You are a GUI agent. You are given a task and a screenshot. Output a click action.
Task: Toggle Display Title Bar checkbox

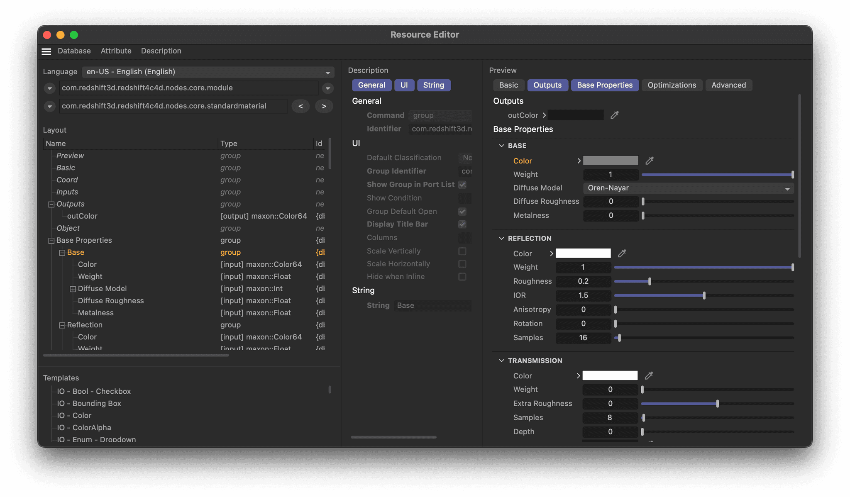[462, 224]
